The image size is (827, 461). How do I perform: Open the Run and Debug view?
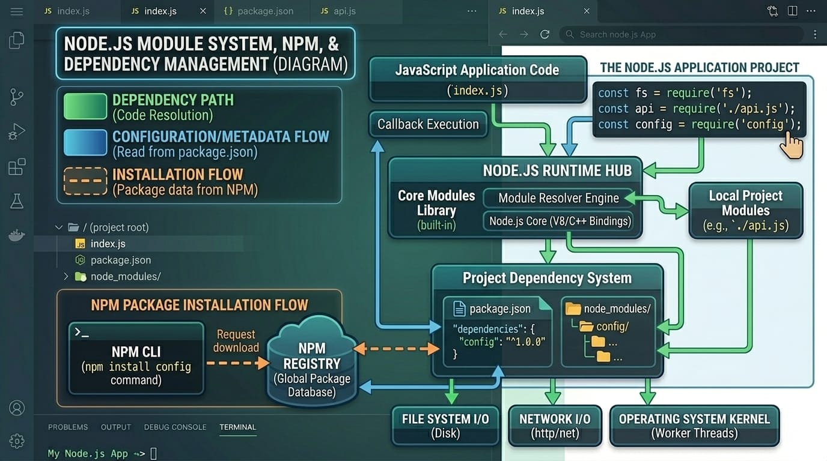17,132
